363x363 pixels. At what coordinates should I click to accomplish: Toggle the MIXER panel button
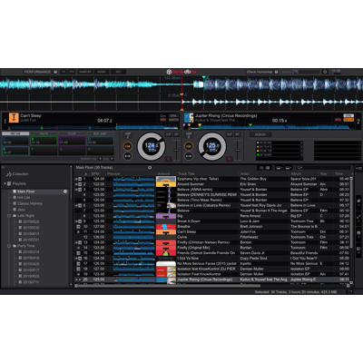pyautogui.click(x=102, y=72)
